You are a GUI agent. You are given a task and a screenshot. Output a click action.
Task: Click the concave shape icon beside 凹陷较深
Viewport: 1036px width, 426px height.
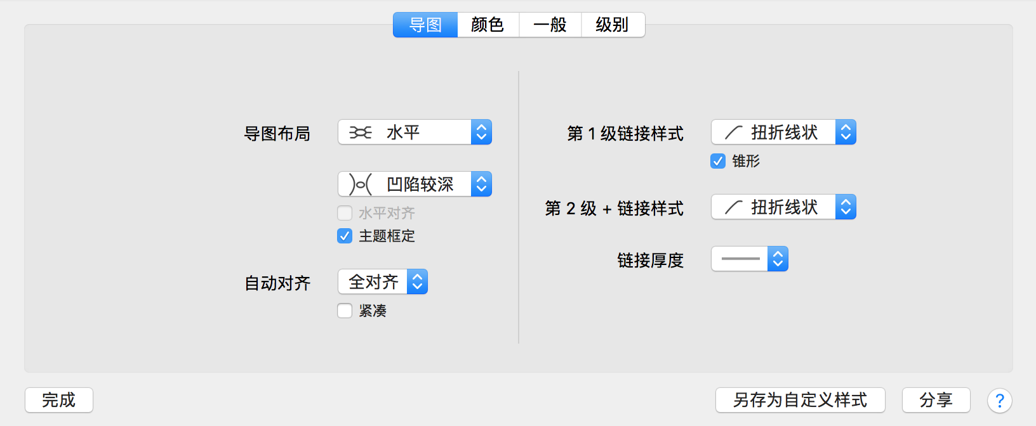360,184
